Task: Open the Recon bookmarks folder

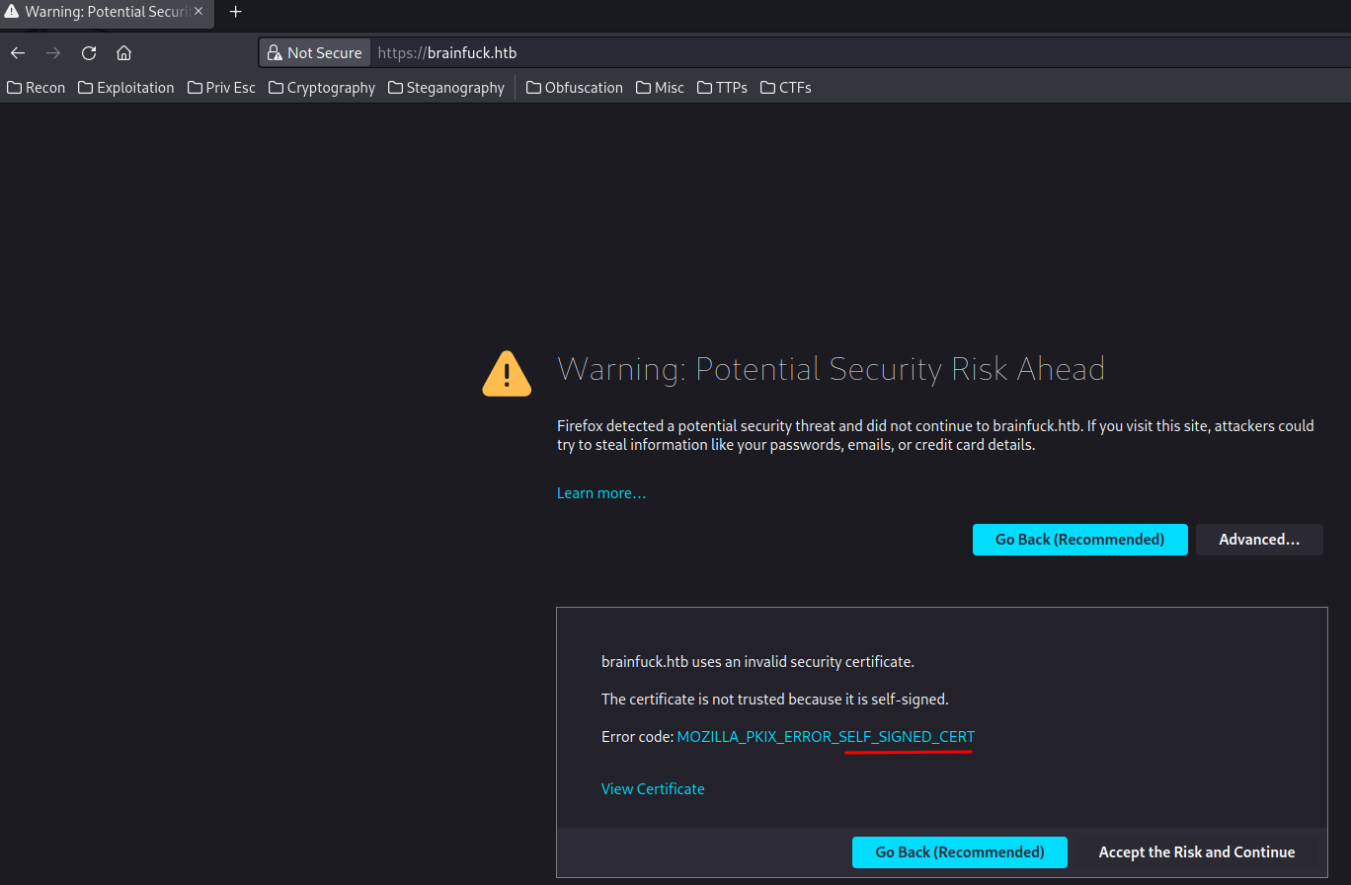Action: tap(37, 88)
